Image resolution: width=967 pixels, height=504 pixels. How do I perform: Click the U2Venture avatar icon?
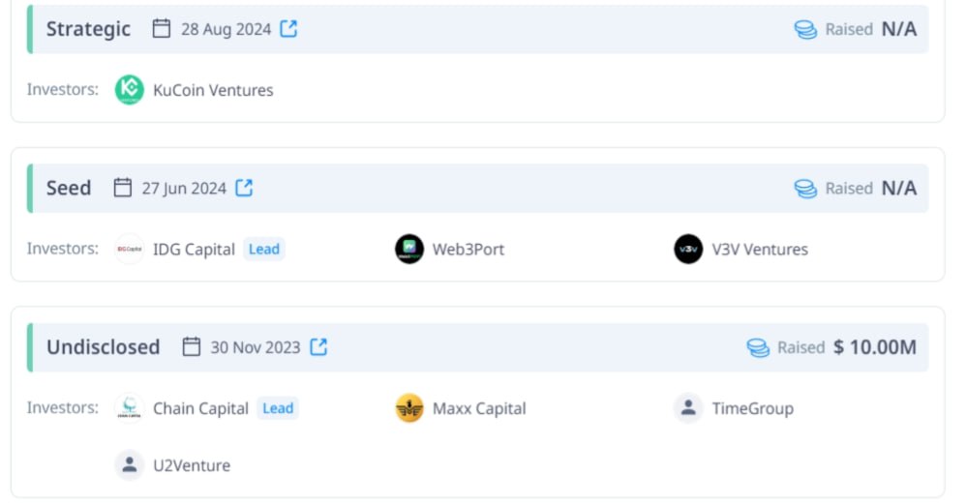[x=130, y=465]
